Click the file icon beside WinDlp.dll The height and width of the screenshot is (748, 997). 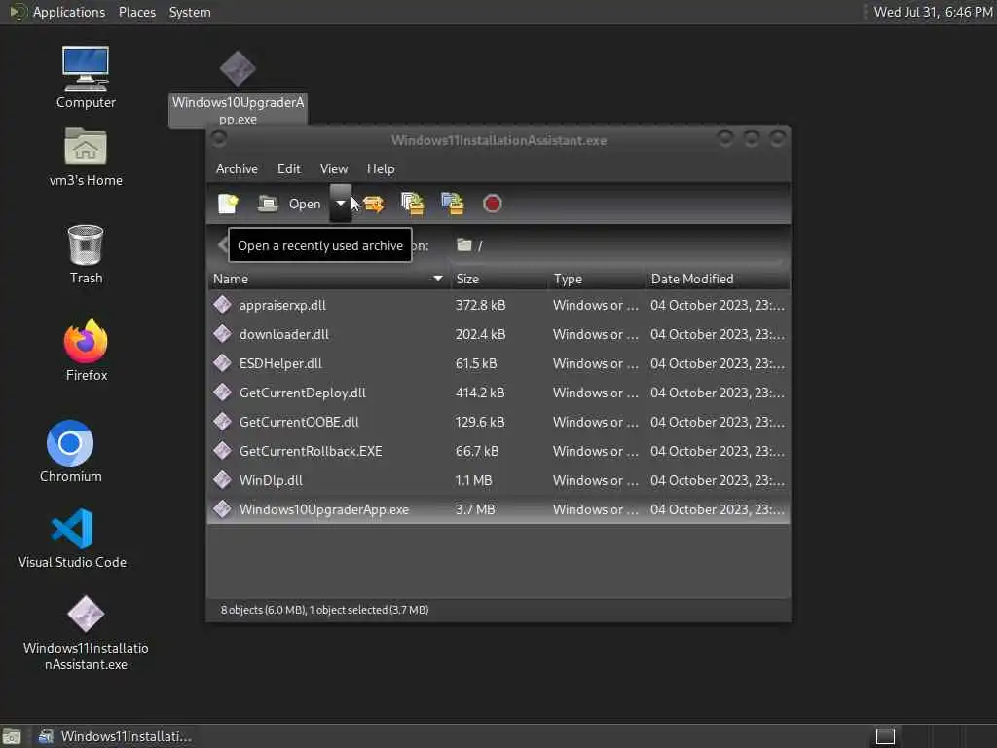coord(223,480)
